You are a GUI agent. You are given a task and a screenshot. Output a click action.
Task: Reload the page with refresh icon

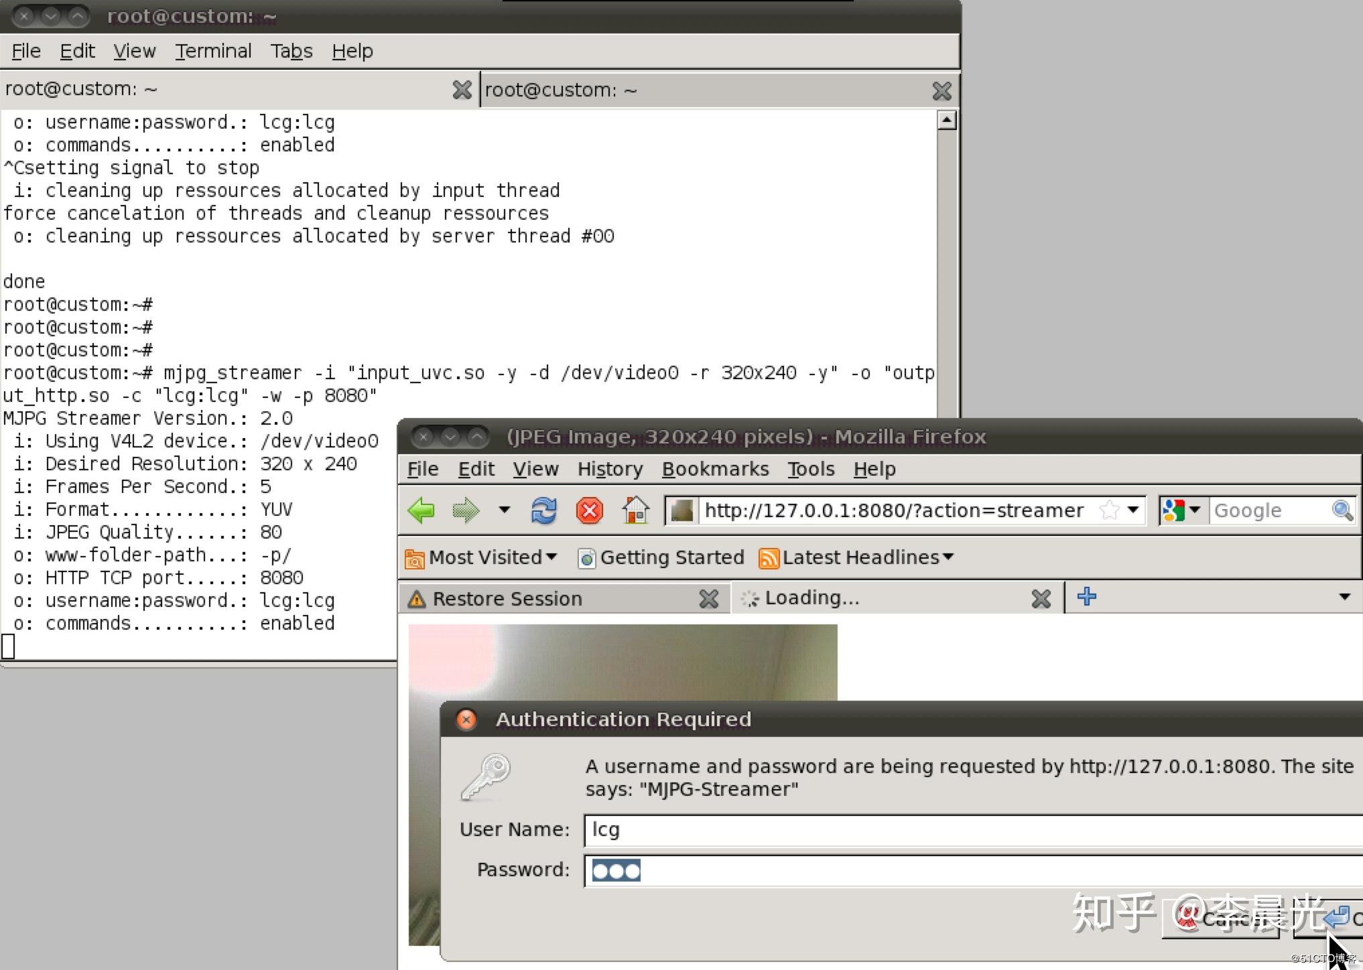[543, 510]
